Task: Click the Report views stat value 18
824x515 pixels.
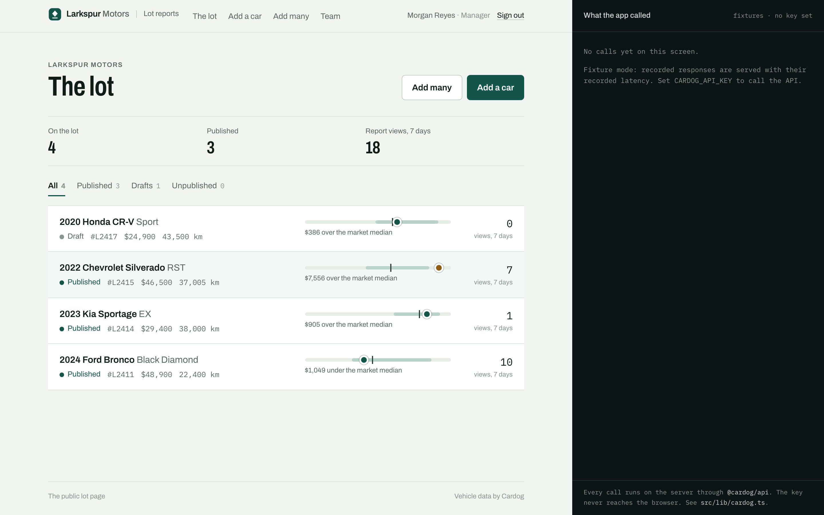Action: pyautogui.click(x=373, y=147)
